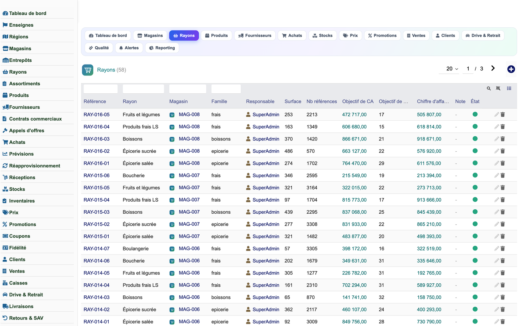This screenshot has width=527, height=326.
Task: Edit row RAY-016-01 with pencil icon
Action: click(x=496, y=163)
